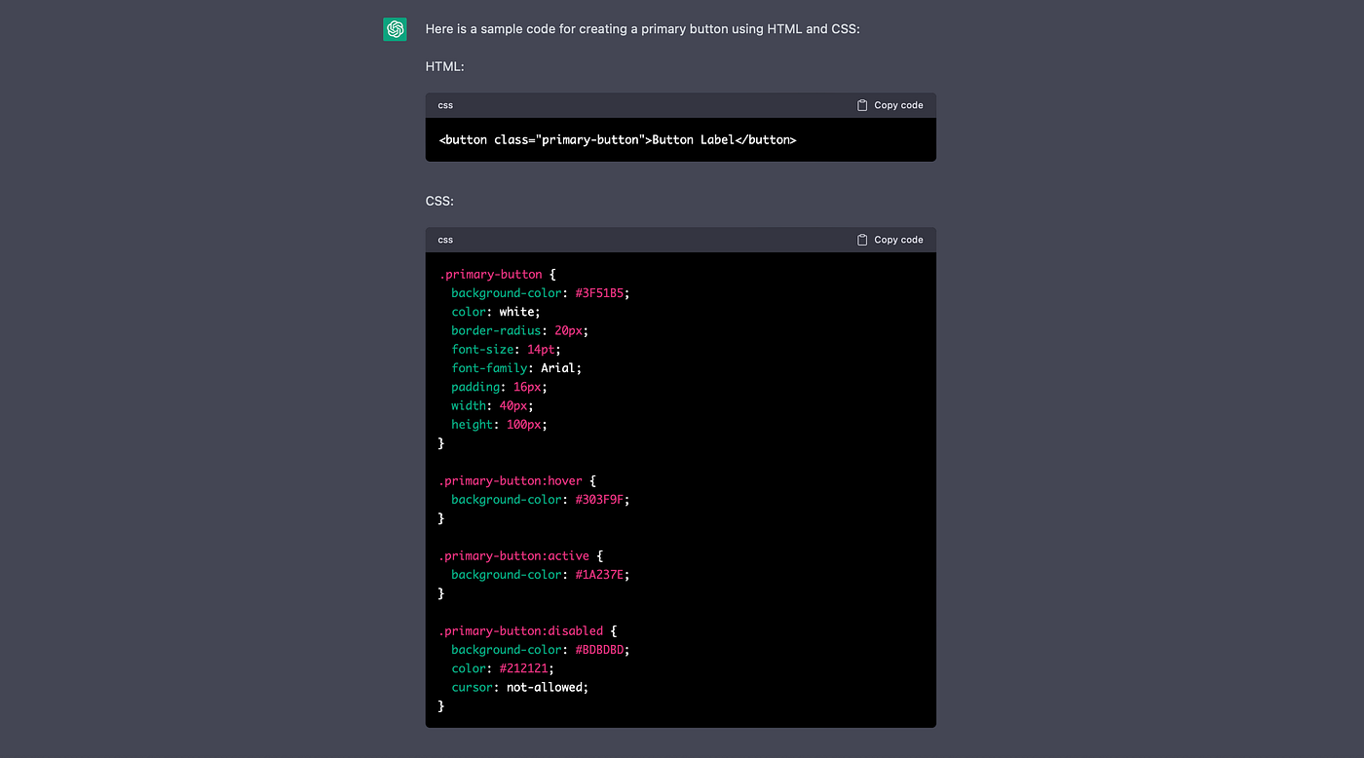The width and height of the screenshot is (1364, 758).
Task: Click 'background-color: #BDBDBD;' line
Action: tap(541, 650)
